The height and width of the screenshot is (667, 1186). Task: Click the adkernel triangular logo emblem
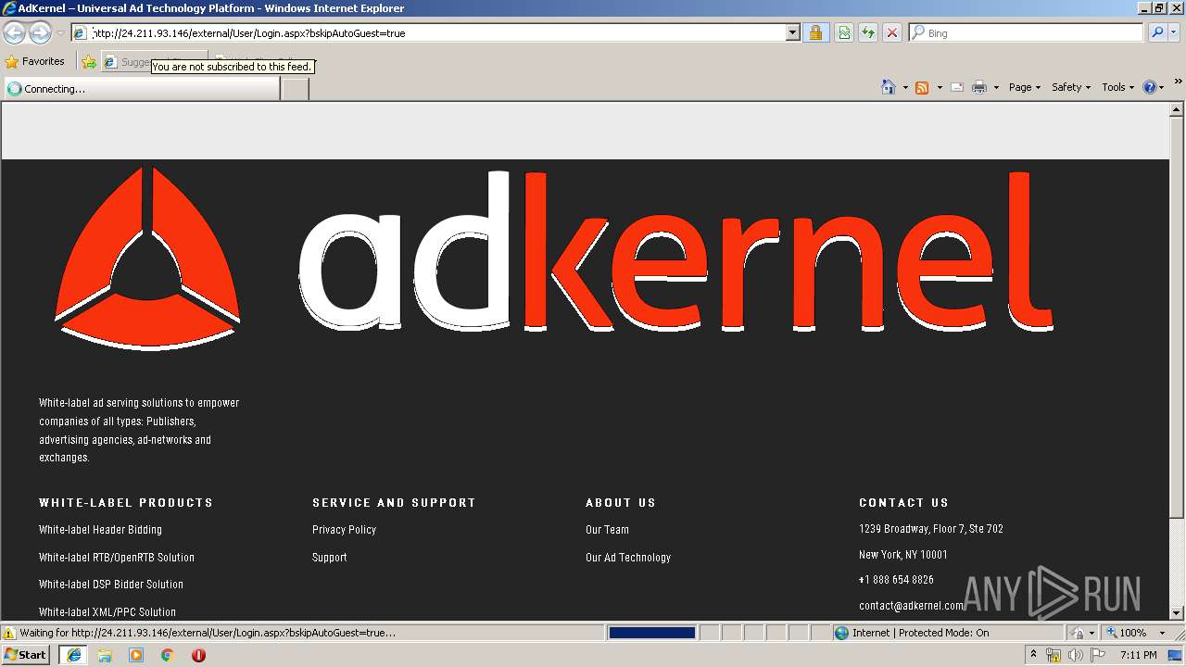[x=147, y=258]
